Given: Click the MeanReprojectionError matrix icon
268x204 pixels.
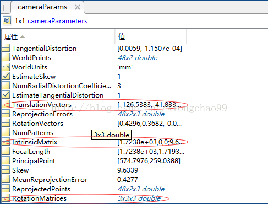Looking at the screenshot, I should coord(6,180).
